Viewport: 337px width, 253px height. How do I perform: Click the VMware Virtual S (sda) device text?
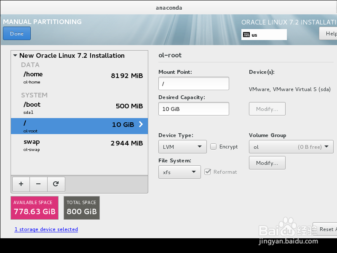(290, 89)
